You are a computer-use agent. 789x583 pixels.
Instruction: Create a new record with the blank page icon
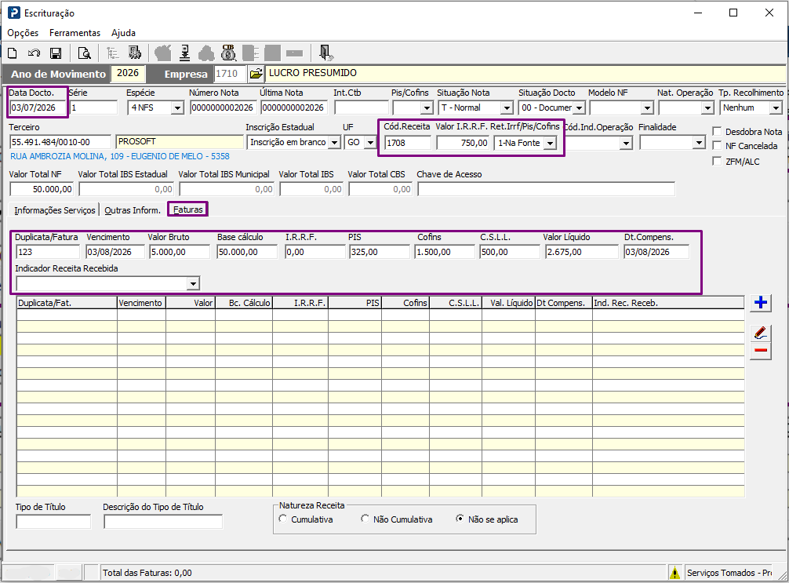point(13,53)
